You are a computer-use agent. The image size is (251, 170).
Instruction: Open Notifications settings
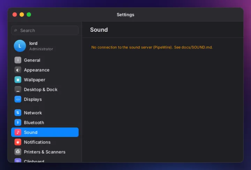coord(45,142)
